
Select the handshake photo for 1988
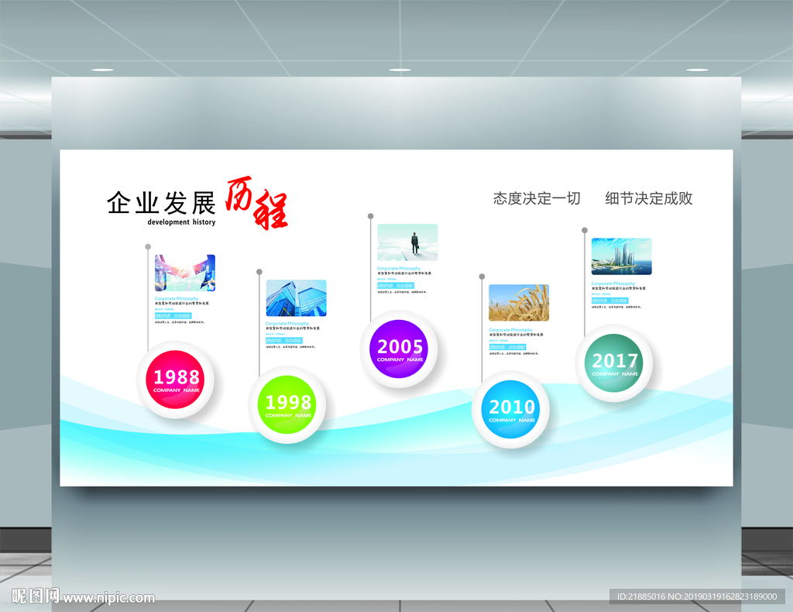tap(184, 273)
